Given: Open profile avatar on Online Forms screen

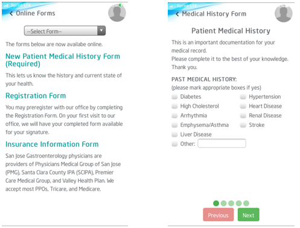Looking at the screenshot, I should click(x=117, y=13).
